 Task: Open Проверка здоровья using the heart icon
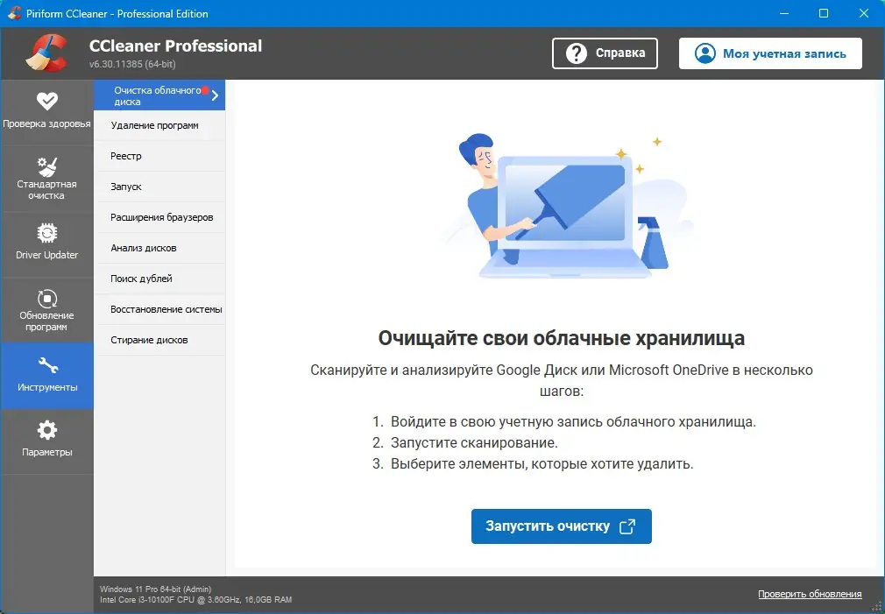[x=47, y=102]
